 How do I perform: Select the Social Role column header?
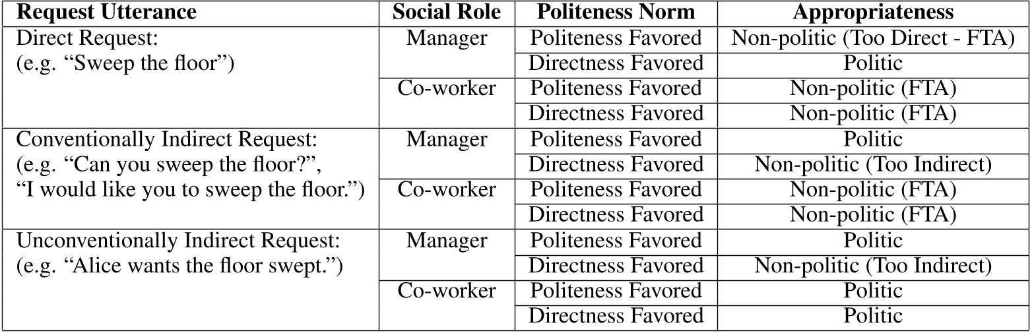(447, 13)
